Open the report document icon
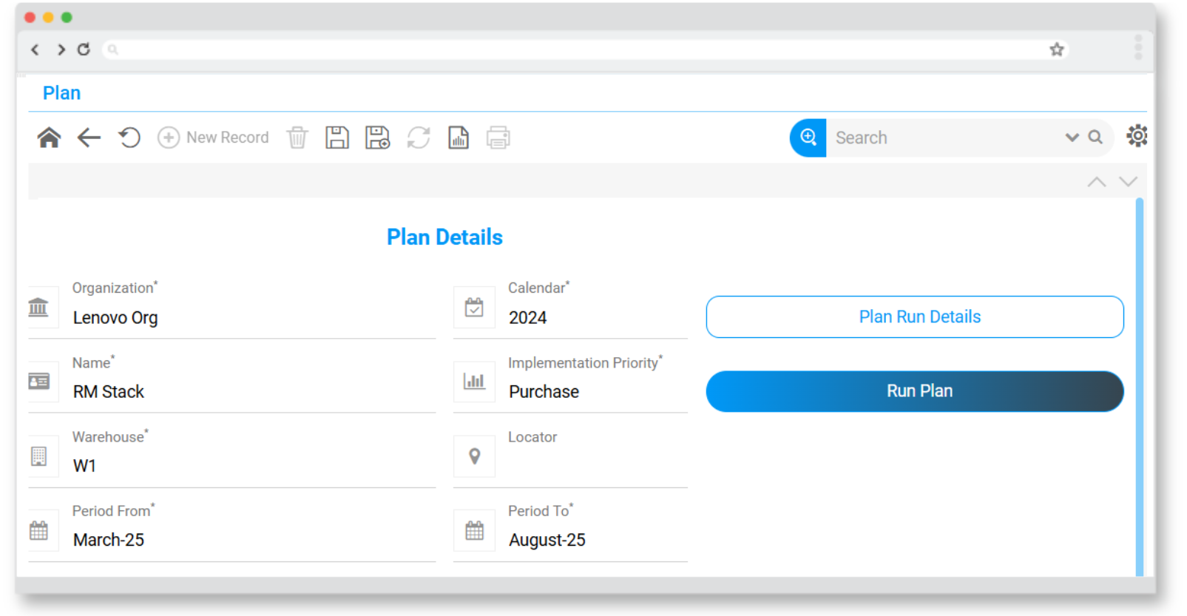 coord(459,138)
